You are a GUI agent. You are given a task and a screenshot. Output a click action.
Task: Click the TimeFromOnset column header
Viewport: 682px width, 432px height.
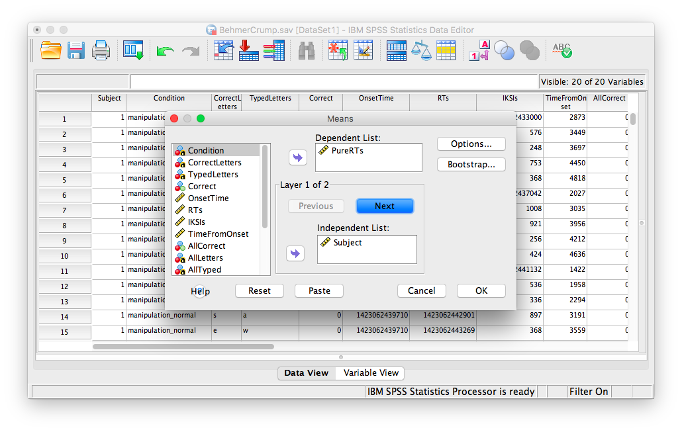566,103
